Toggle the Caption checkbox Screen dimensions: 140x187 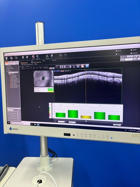point(131,50)
